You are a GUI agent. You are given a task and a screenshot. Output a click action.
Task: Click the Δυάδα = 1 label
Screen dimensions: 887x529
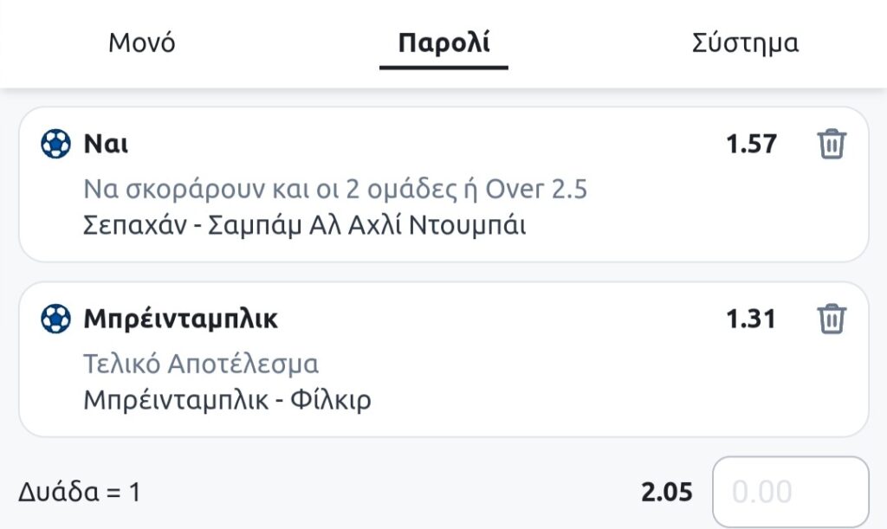point(79,493)
